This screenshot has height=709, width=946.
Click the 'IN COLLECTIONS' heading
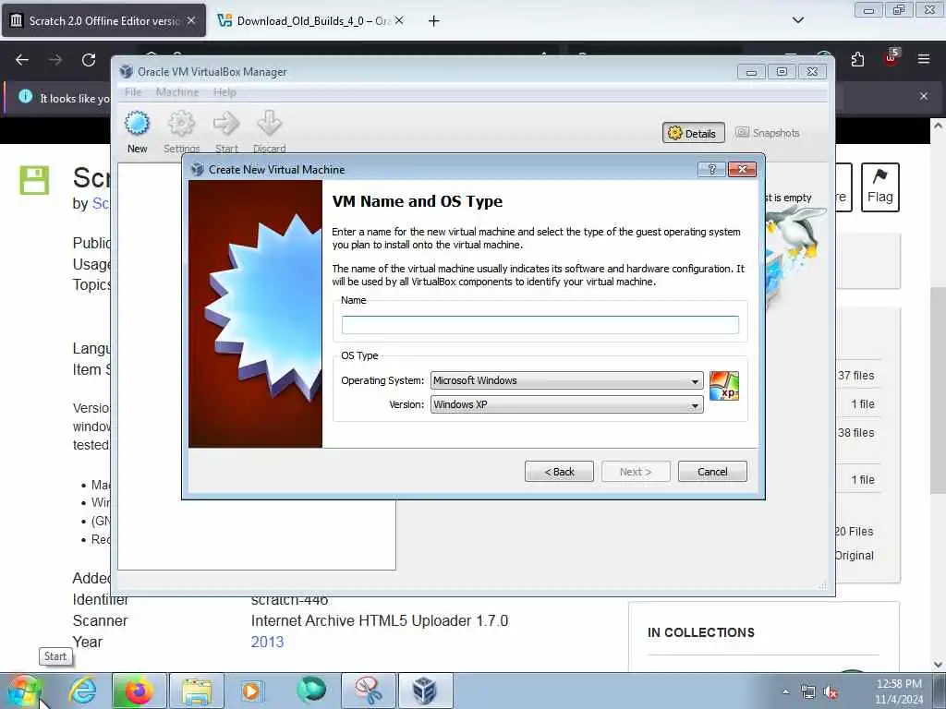700,632
